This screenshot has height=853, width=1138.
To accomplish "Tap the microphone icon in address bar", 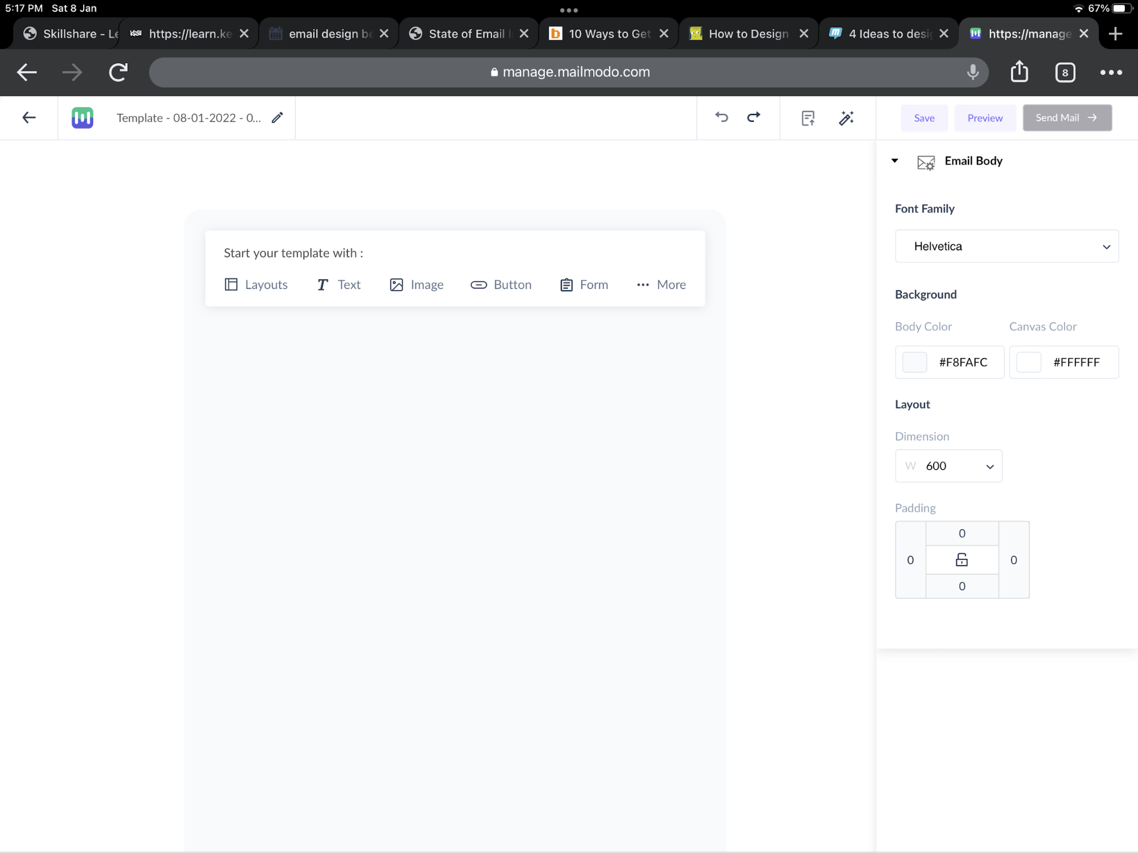I will pyautogui.click(x=973, y=72).
